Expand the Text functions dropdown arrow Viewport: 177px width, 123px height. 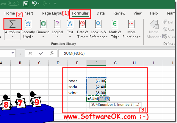click(70, 37)
